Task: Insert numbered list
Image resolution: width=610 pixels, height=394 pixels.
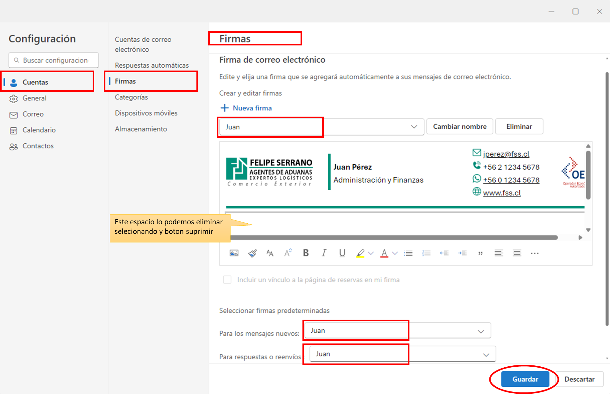Action: (x=427, y=253)
